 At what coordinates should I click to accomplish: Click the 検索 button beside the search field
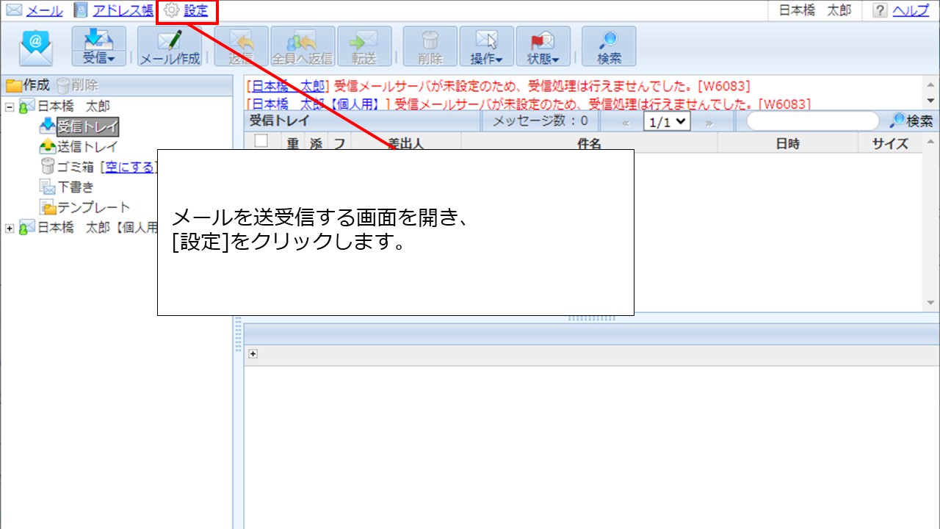911,121
